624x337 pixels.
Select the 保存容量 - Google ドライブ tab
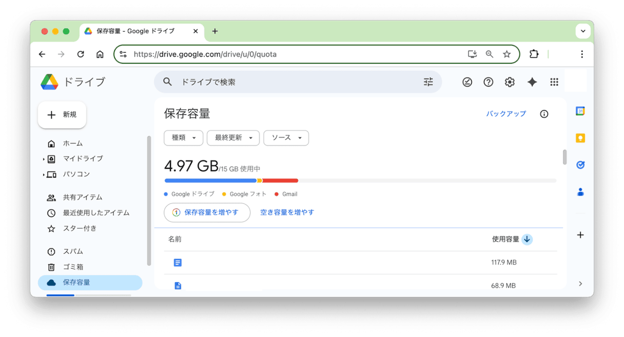(142, 31)
